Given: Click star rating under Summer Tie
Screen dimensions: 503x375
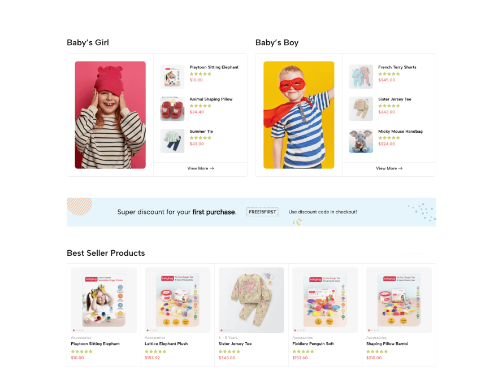Looking at the screenshot, I should coord(200,138).
